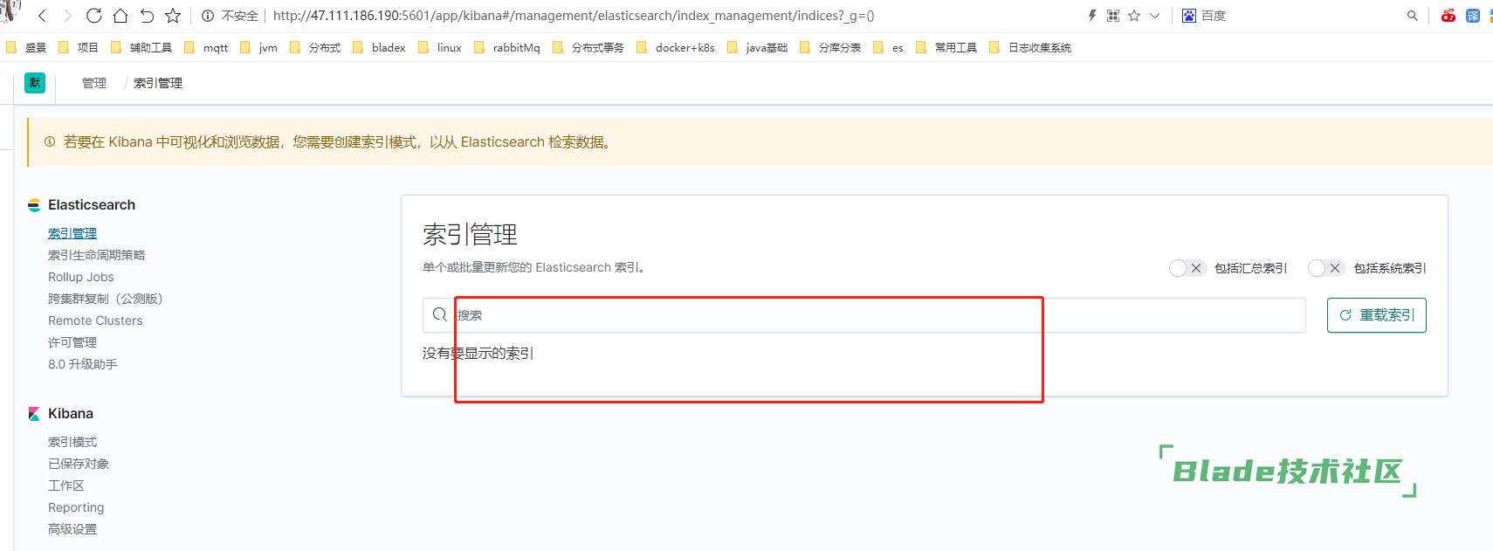Open Remote Clusters in the sidebar
Screen dimensions: 1493x551
95,320
